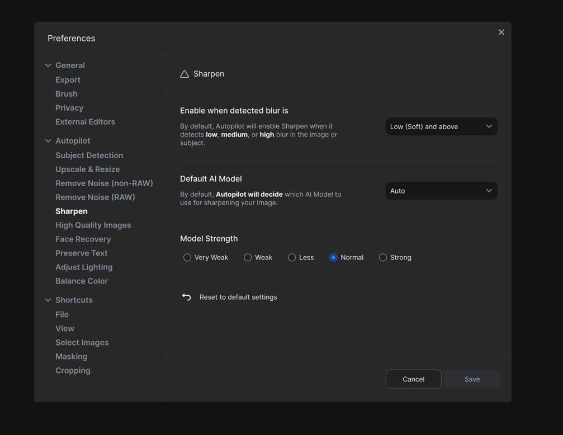Click the 'Enable when detected blur is' heading

pyautogui.click(x=234, y=111)
